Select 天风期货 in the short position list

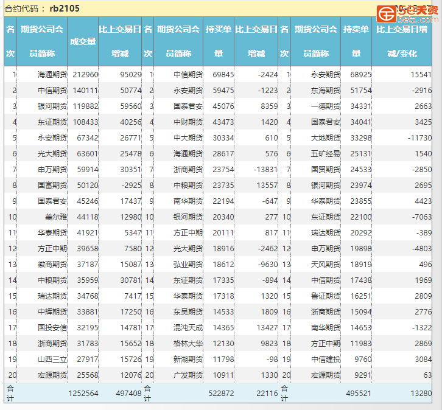[326, 265]
